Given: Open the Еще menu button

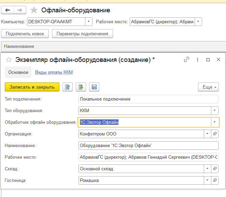Looking at the screenshot, I should click(x=208, y=87).
